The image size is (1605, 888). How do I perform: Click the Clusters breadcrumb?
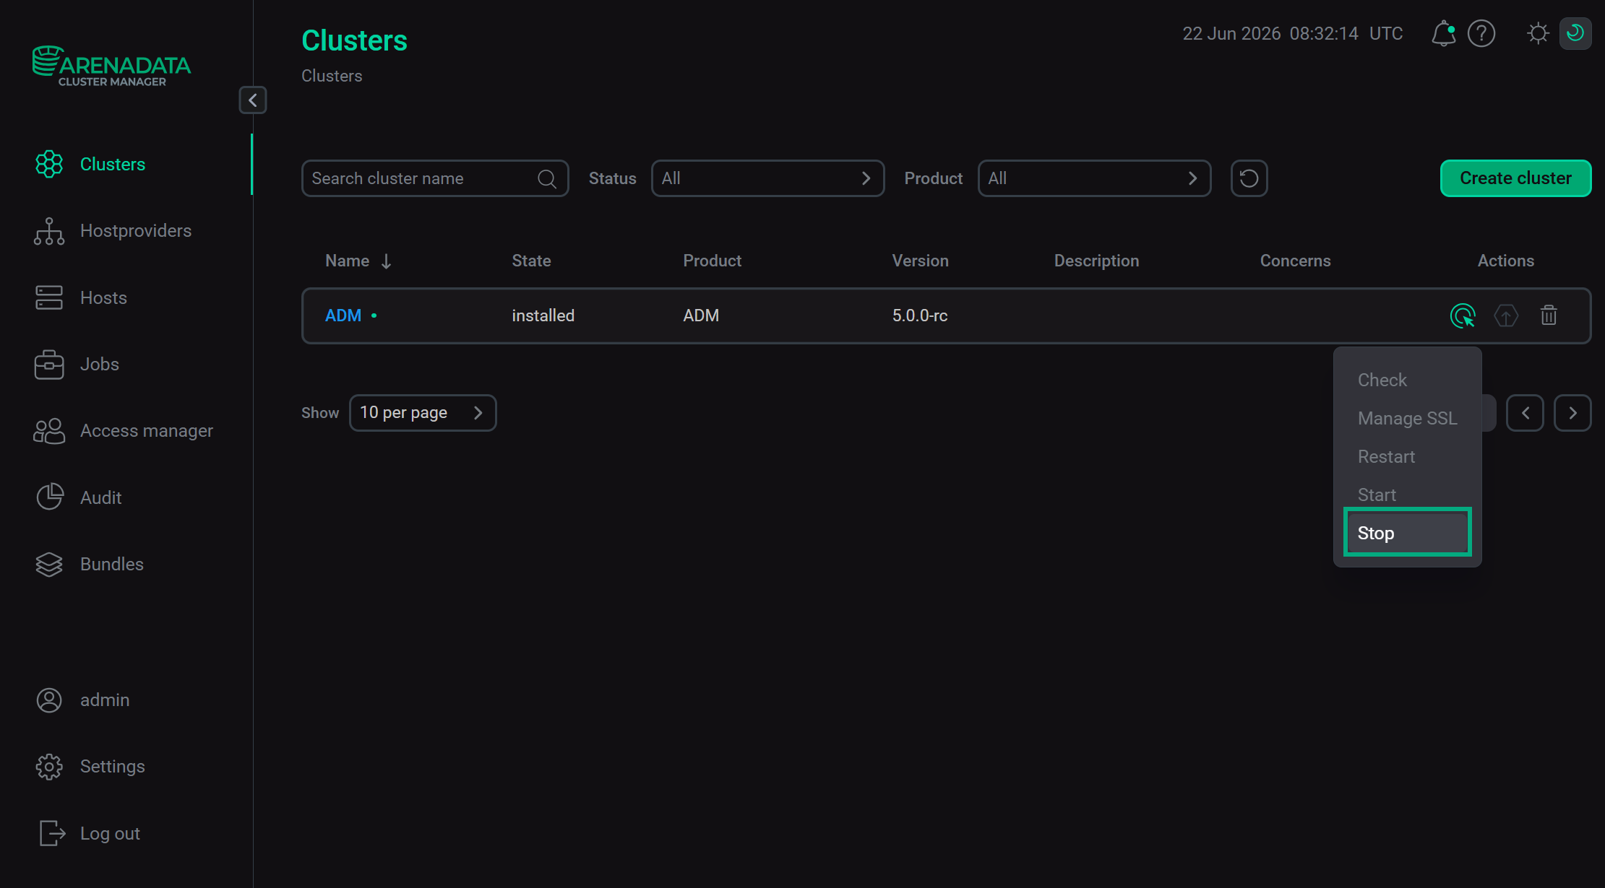[332, 76]
